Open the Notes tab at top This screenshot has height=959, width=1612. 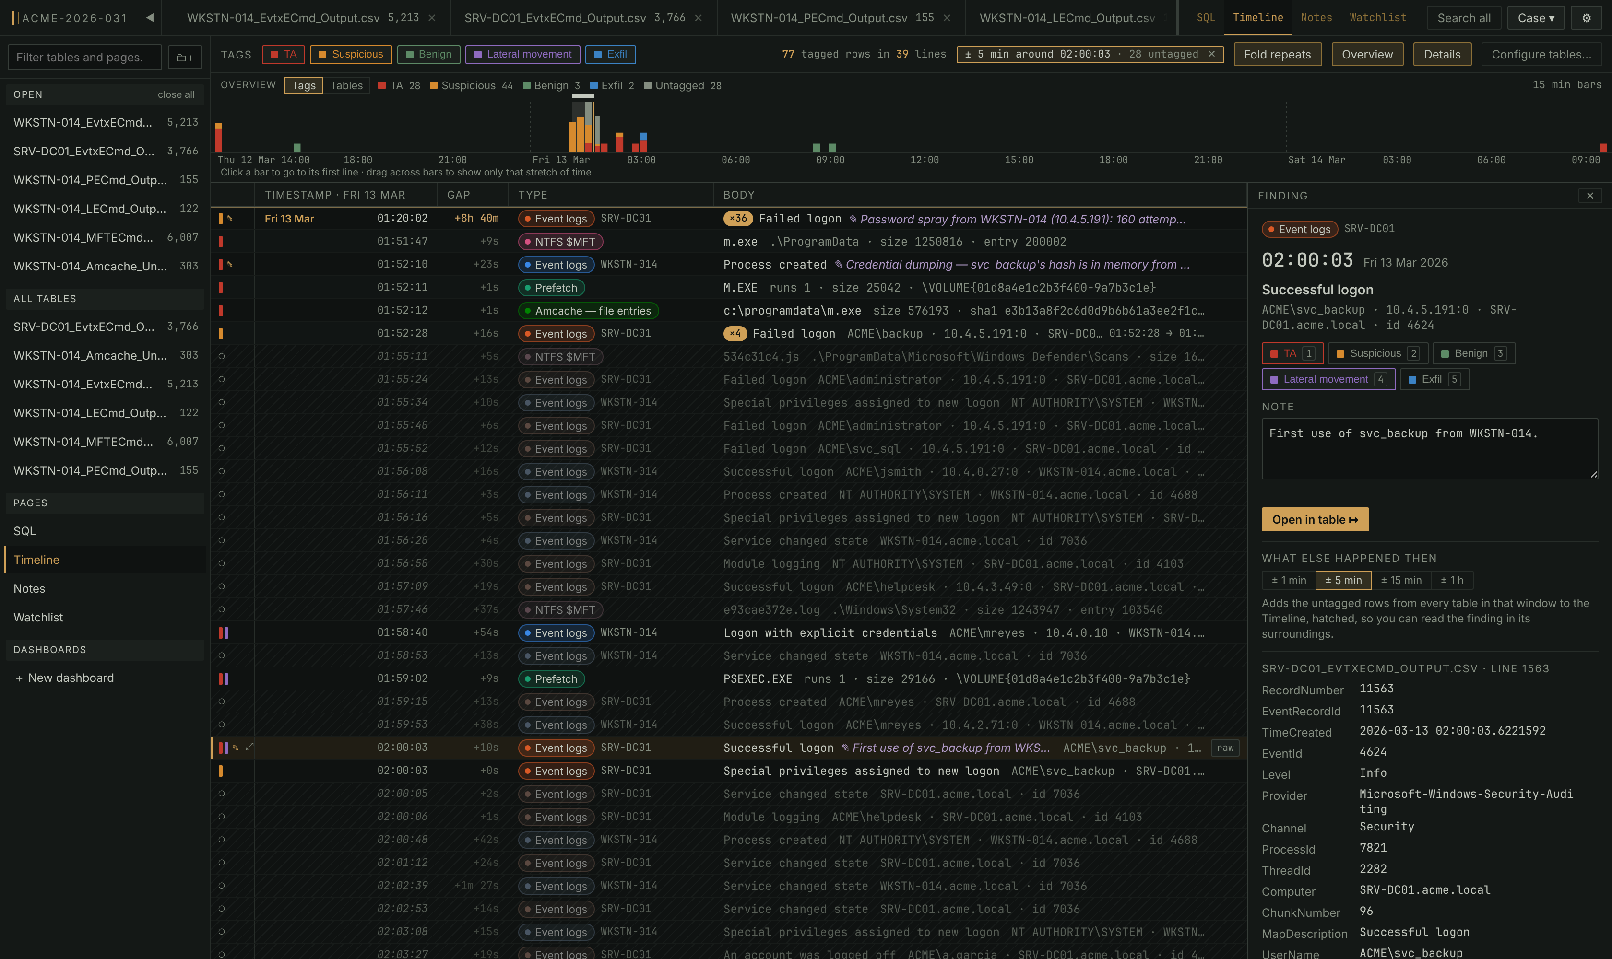[x=1316, y=17]
